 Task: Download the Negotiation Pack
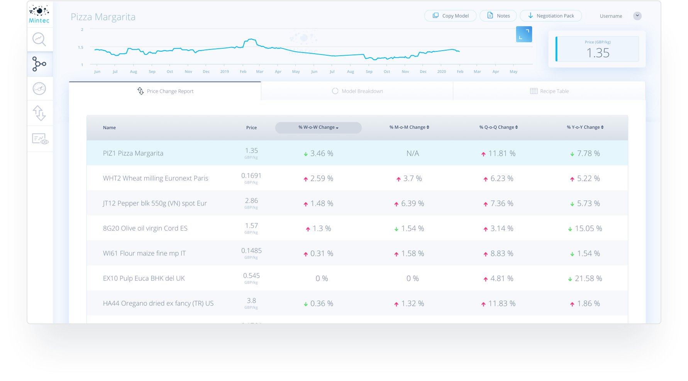pyautogui.click(x=551, y=16)
